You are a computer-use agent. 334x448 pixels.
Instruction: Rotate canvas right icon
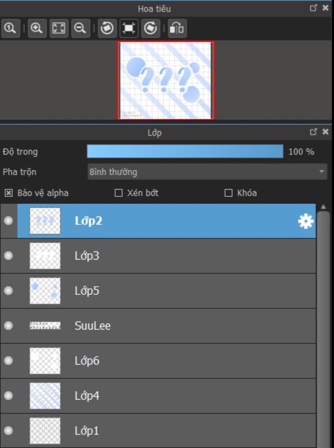coord(151,28)
